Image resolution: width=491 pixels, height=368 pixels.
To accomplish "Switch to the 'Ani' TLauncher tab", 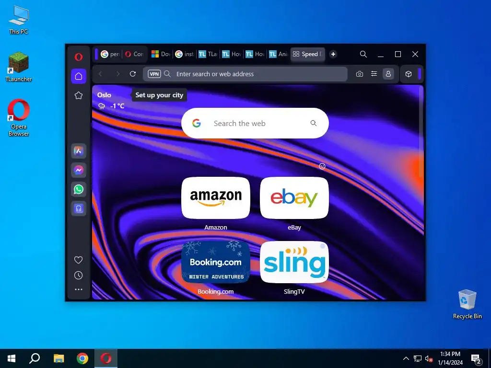I will (x=279, y=54).
